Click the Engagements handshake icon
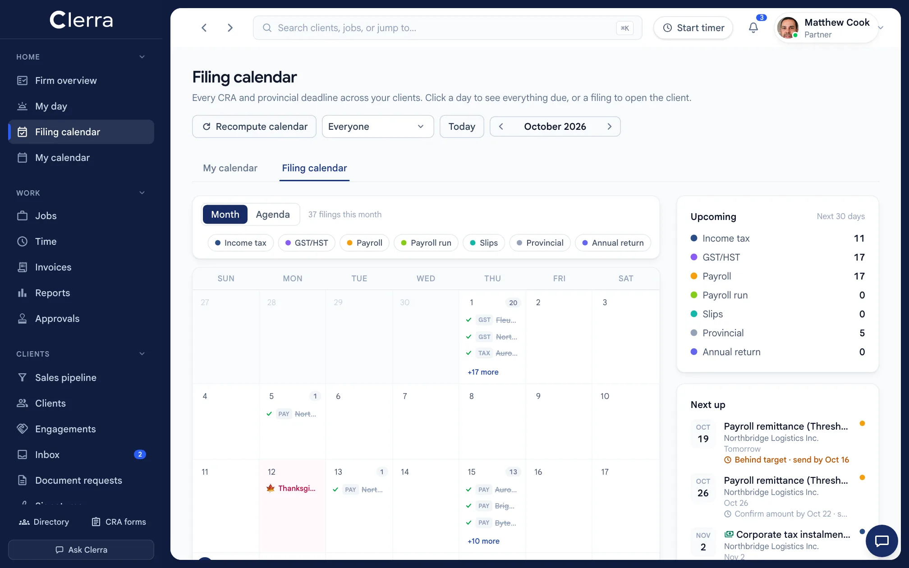909x568 pixels. tap(22, 429)
